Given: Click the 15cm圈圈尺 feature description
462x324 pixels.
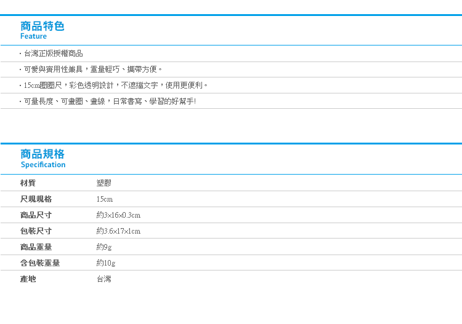Looking at the screenshot, I should [116, 85].
